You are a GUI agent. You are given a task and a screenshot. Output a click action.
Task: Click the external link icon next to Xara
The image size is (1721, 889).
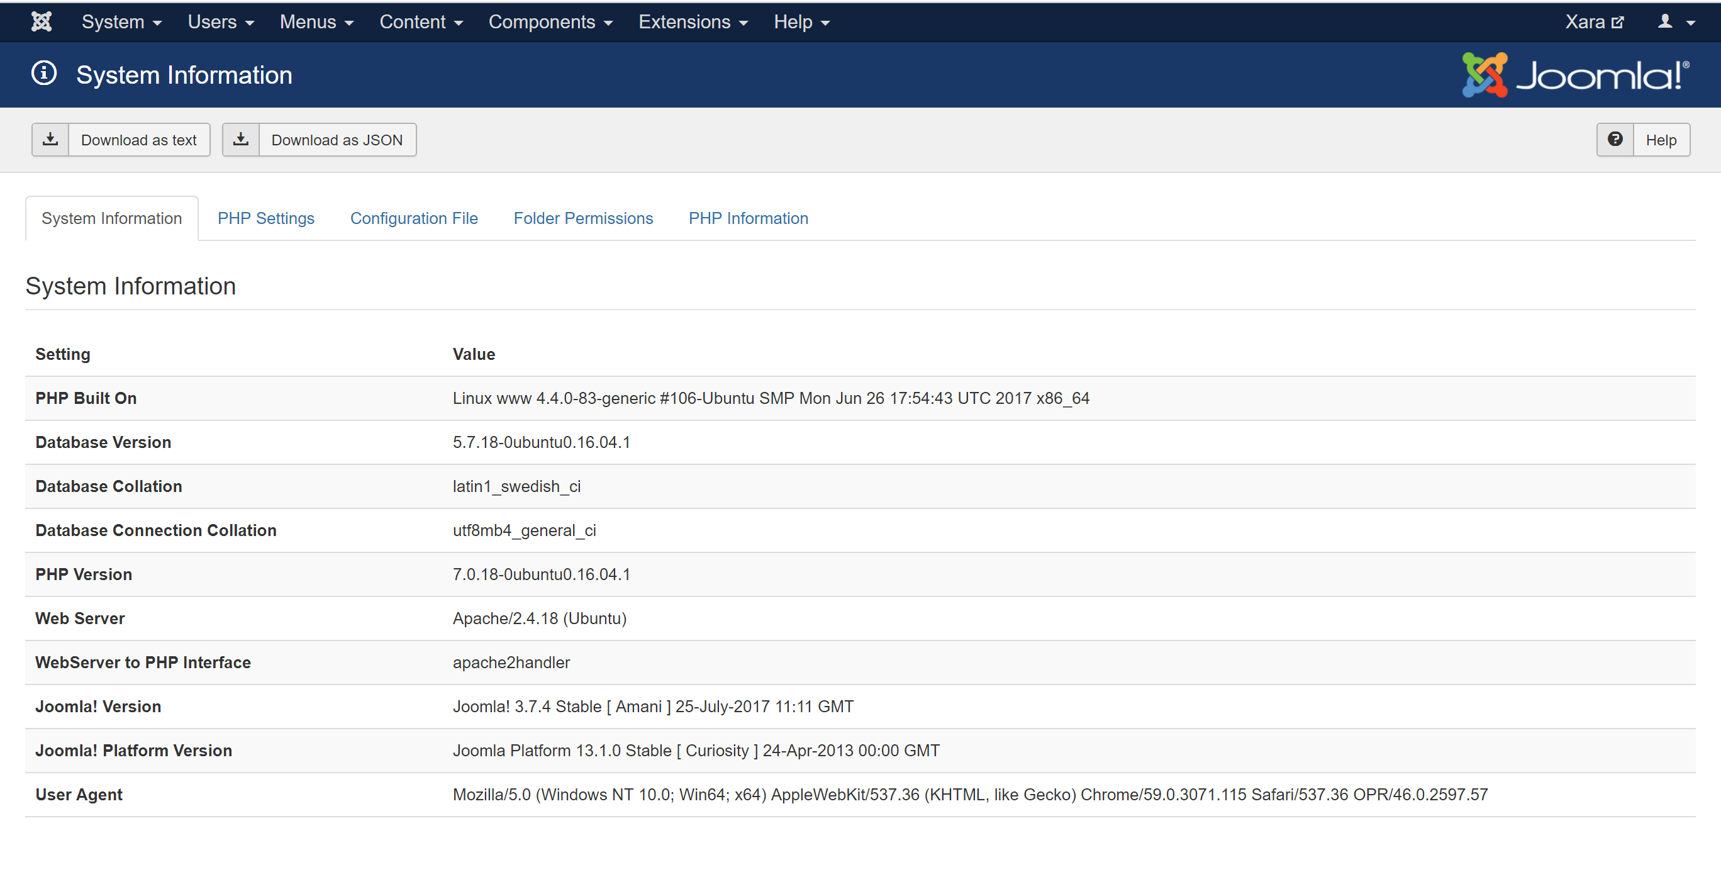pyautogui.click(x=1617, y=22)
